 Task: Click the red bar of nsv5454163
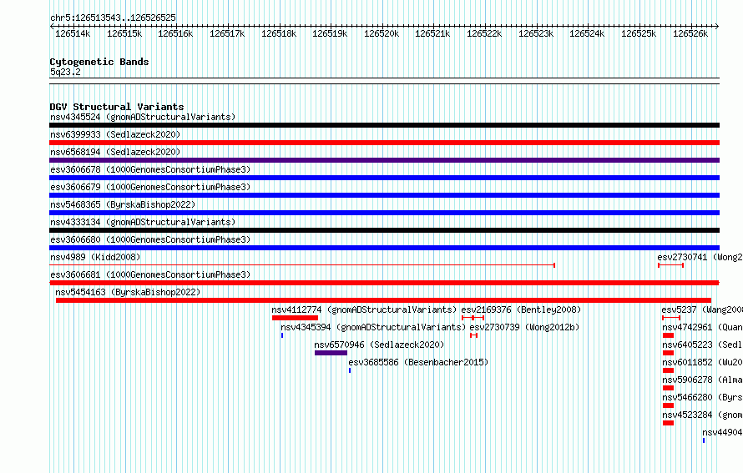pyautogui.click(x=383, y=300)
